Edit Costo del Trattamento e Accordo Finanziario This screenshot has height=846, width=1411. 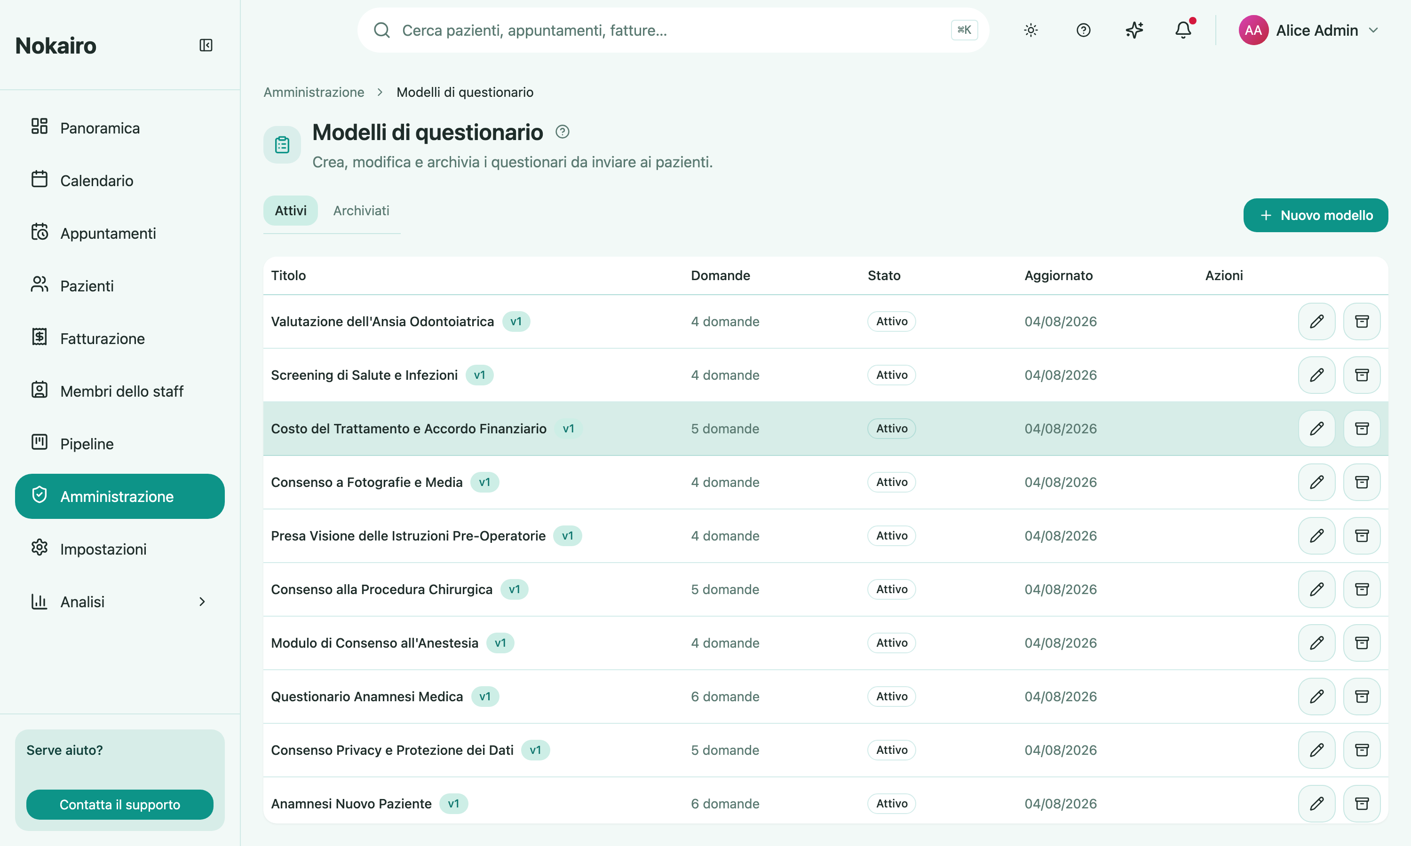point(1316,429)
